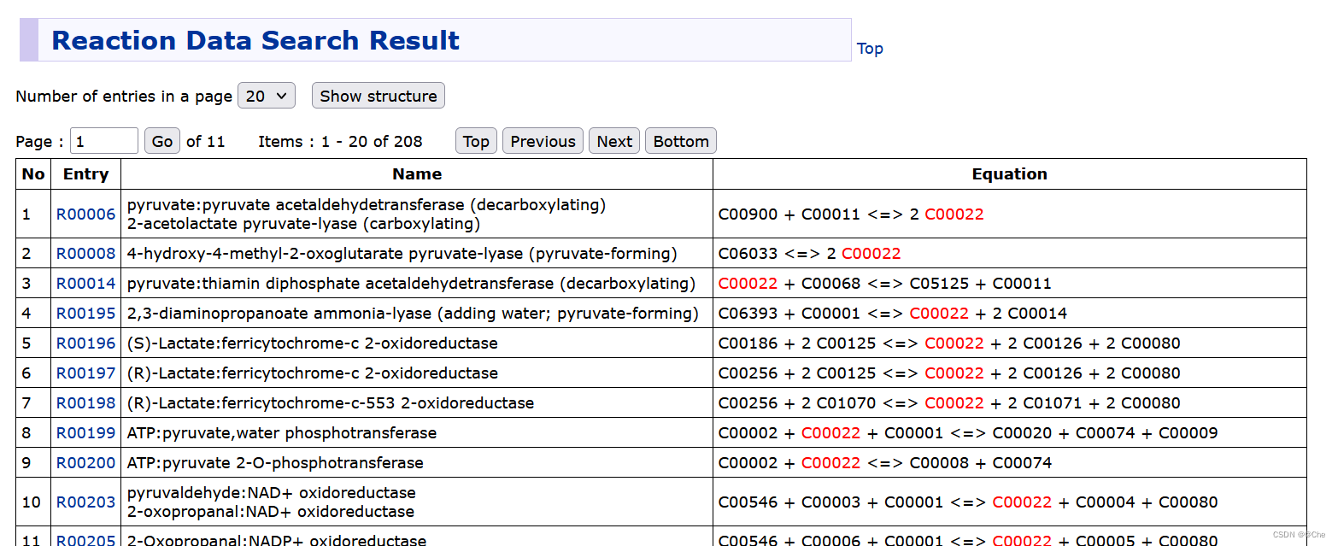Follow the Top link beside the heading
The height and width of the screenshot is (546, 1338).
tap(870, 49)
